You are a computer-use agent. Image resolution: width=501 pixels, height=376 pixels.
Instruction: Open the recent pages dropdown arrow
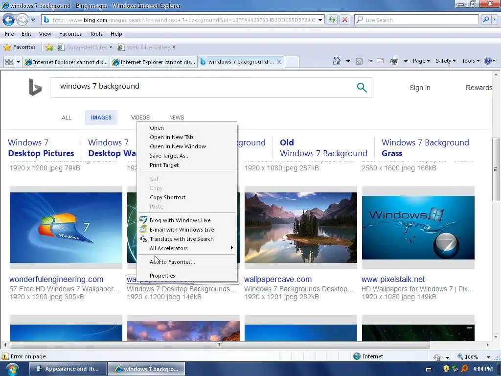click(x=33, y=20)
